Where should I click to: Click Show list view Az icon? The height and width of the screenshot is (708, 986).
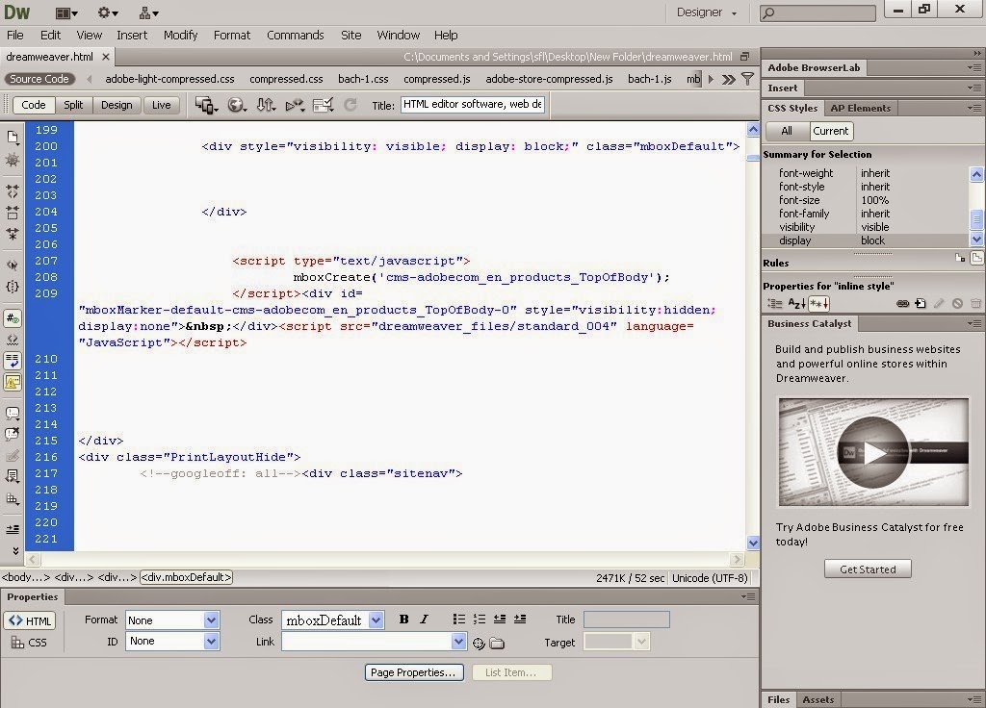[x=796, y=304]
